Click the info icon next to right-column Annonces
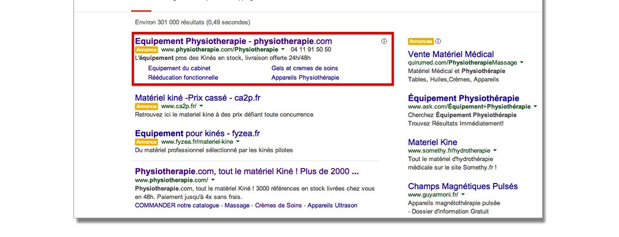Image resolution: width=619 pixels, height=237 pixels. pos(438,41)
